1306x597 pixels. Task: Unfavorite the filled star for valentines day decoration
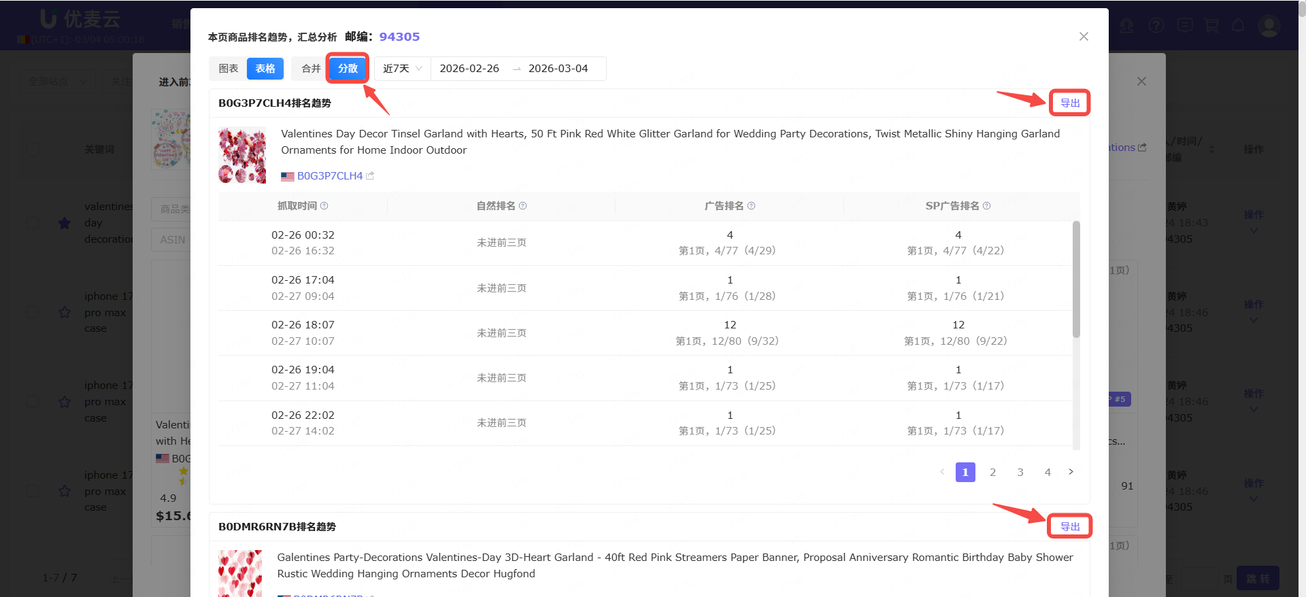[x=65, y=223]
